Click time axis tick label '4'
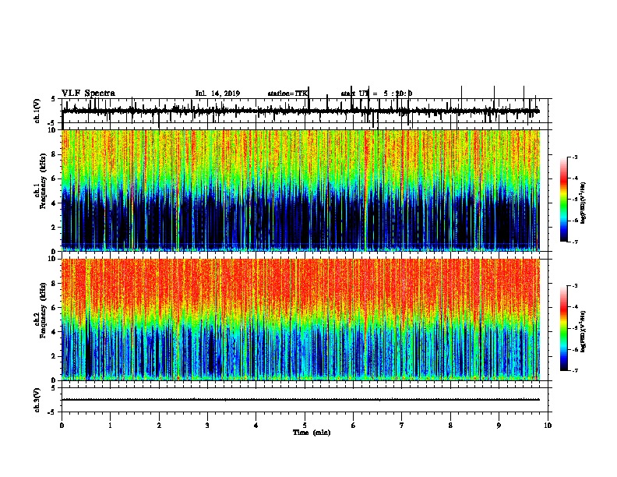This screenshot has height=477, width=617. tap(256, 426)
